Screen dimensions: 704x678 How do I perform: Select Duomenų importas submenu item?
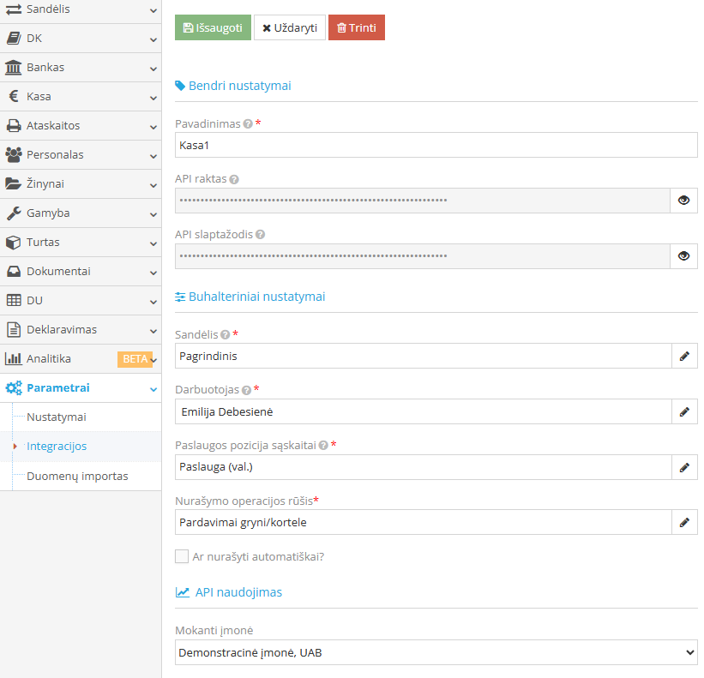pos(77,476)
